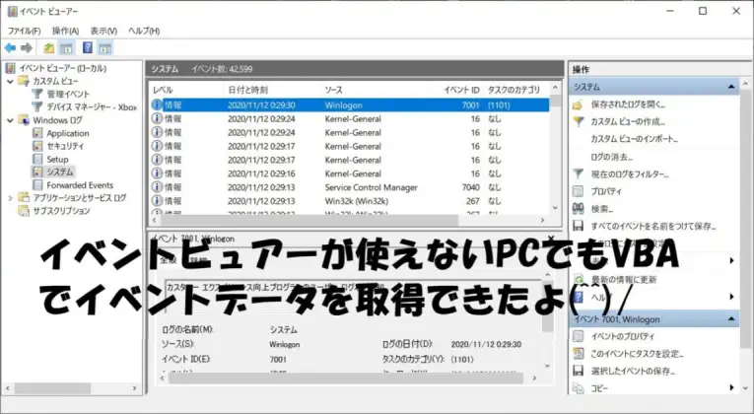The image size is (754, 414).
Task: Click the binoculars search icon in Actions pane
Action: point(579,208)
